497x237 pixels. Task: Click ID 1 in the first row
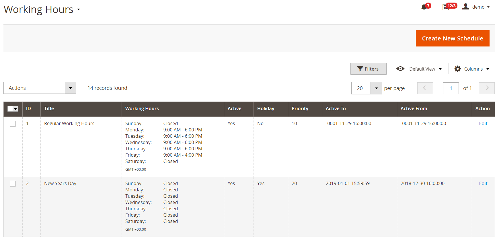[28, 123]
